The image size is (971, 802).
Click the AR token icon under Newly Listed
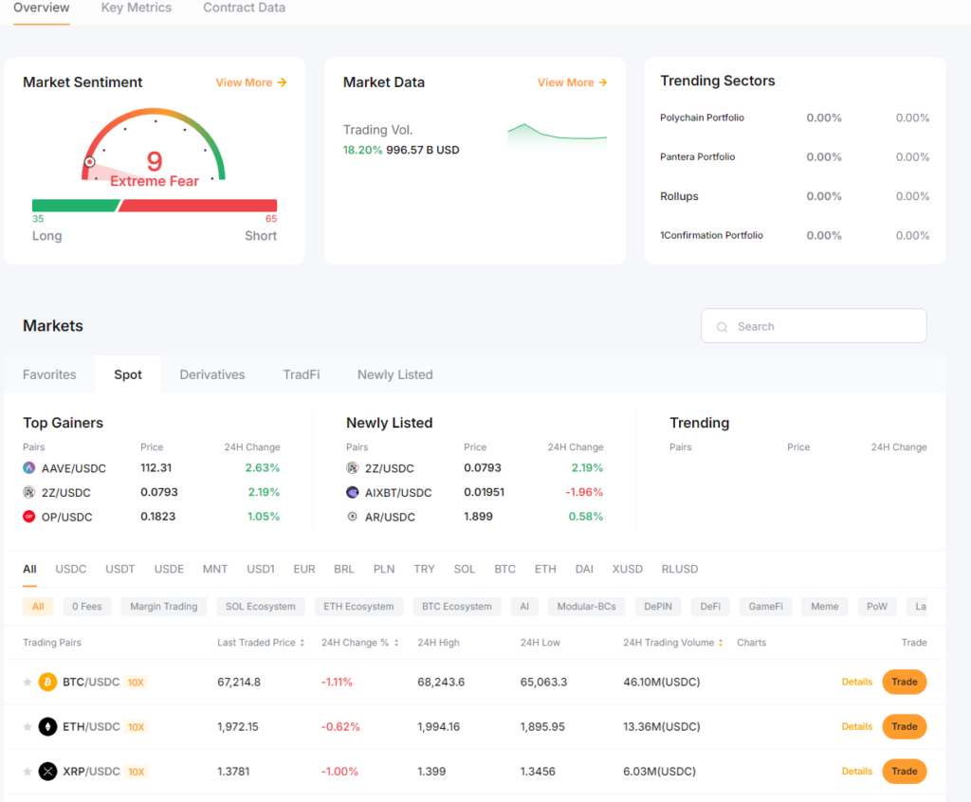pos(353,517)
